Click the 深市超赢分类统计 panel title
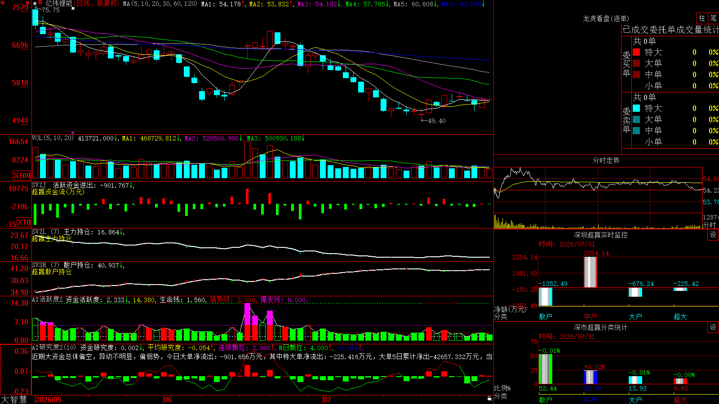Image resolution: width=719 pixels, height=404 pixels. [601, 327]
